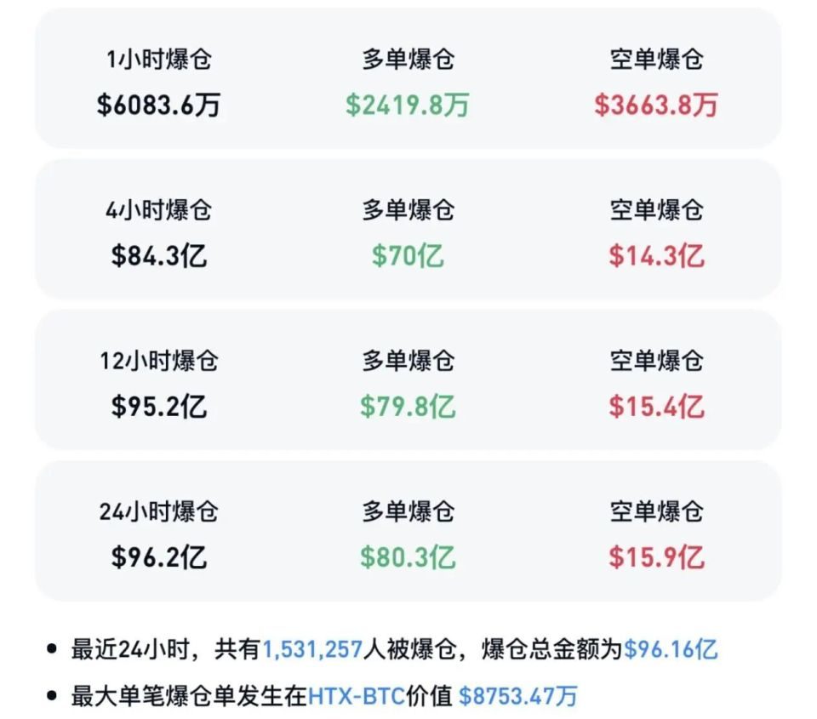The width and height of the screenshot is (817, 719).
Task: Click the 1,531,257 liquidated traders count link
Action: pos(312,650)
